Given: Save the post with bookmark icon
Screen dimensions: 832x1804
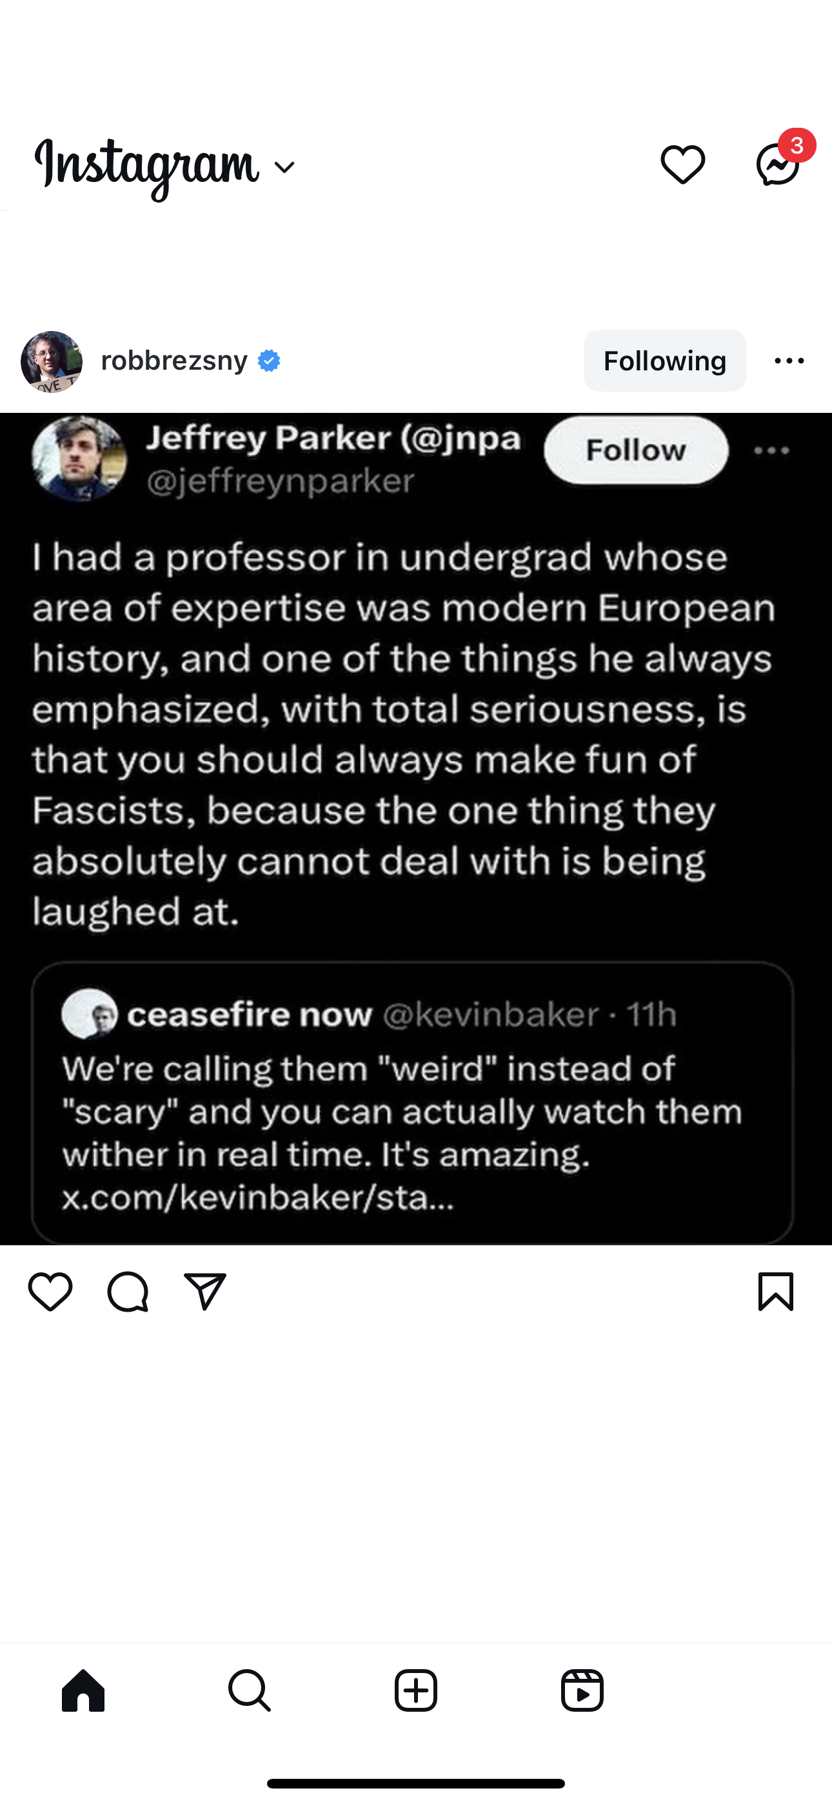Looking at the screenshot, I should 775,1292.
